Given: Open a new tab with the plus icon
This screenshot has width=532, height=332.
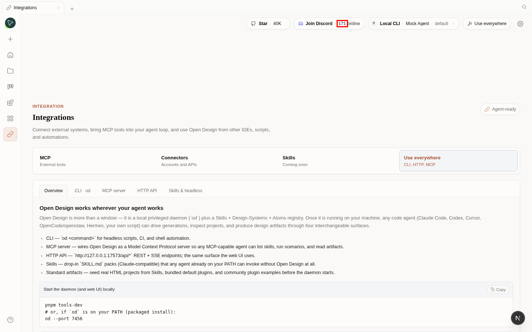Looking at the screenshot, I should (x=72, y=9).
